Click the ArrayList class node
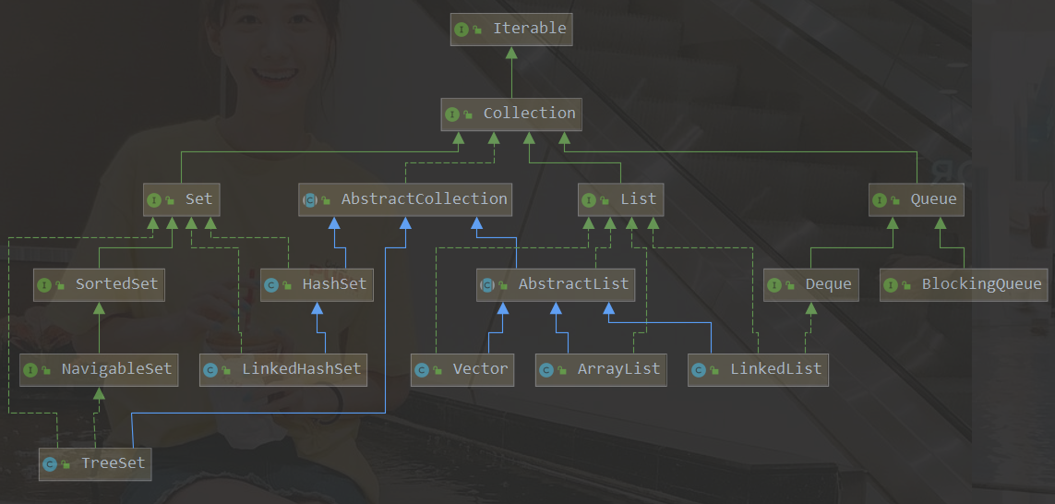Screen dimensions: 1055x504 click(602, 369)
